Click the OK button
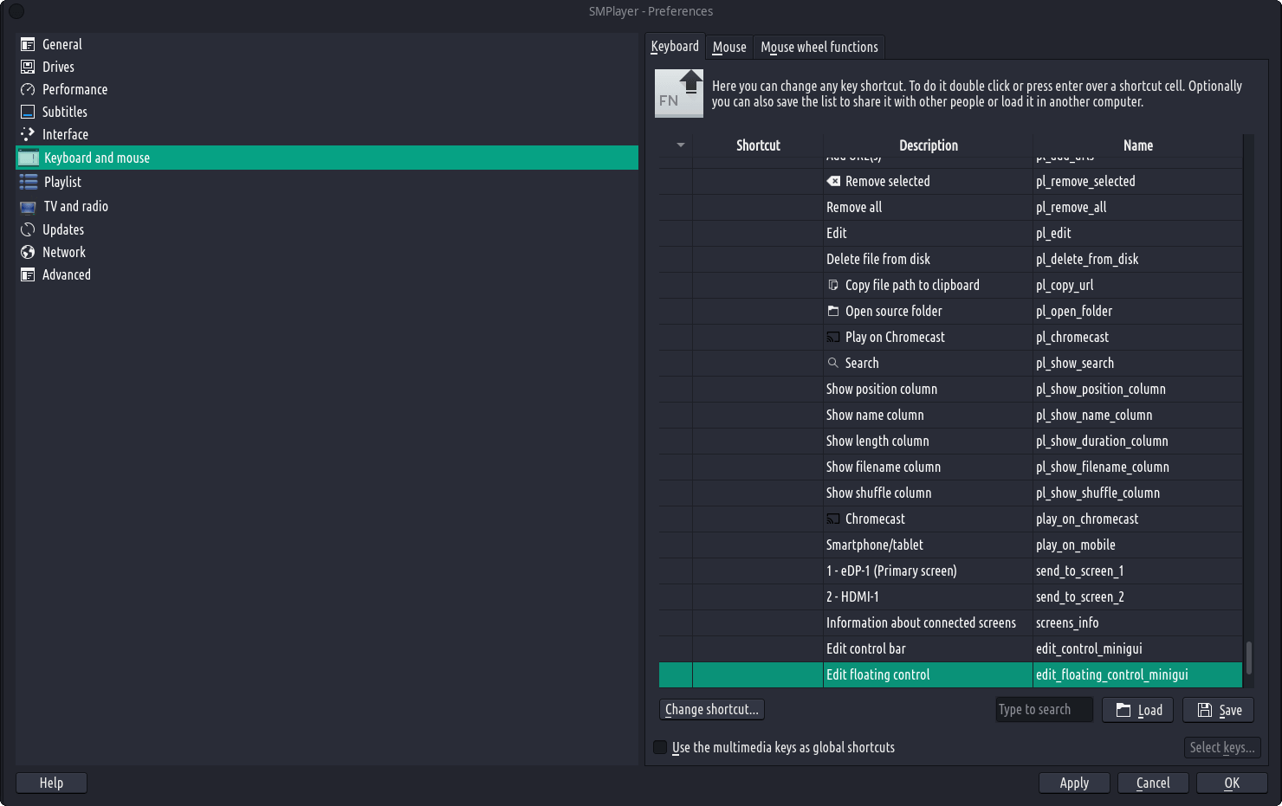Viewport: 1282px width, 806px height. (x=1232, y=783)
